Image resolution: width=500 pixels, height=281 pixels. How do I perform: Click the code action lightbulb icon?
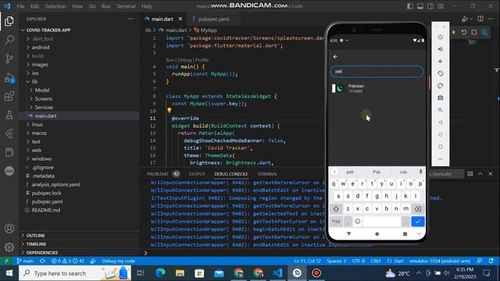[170, 111]
